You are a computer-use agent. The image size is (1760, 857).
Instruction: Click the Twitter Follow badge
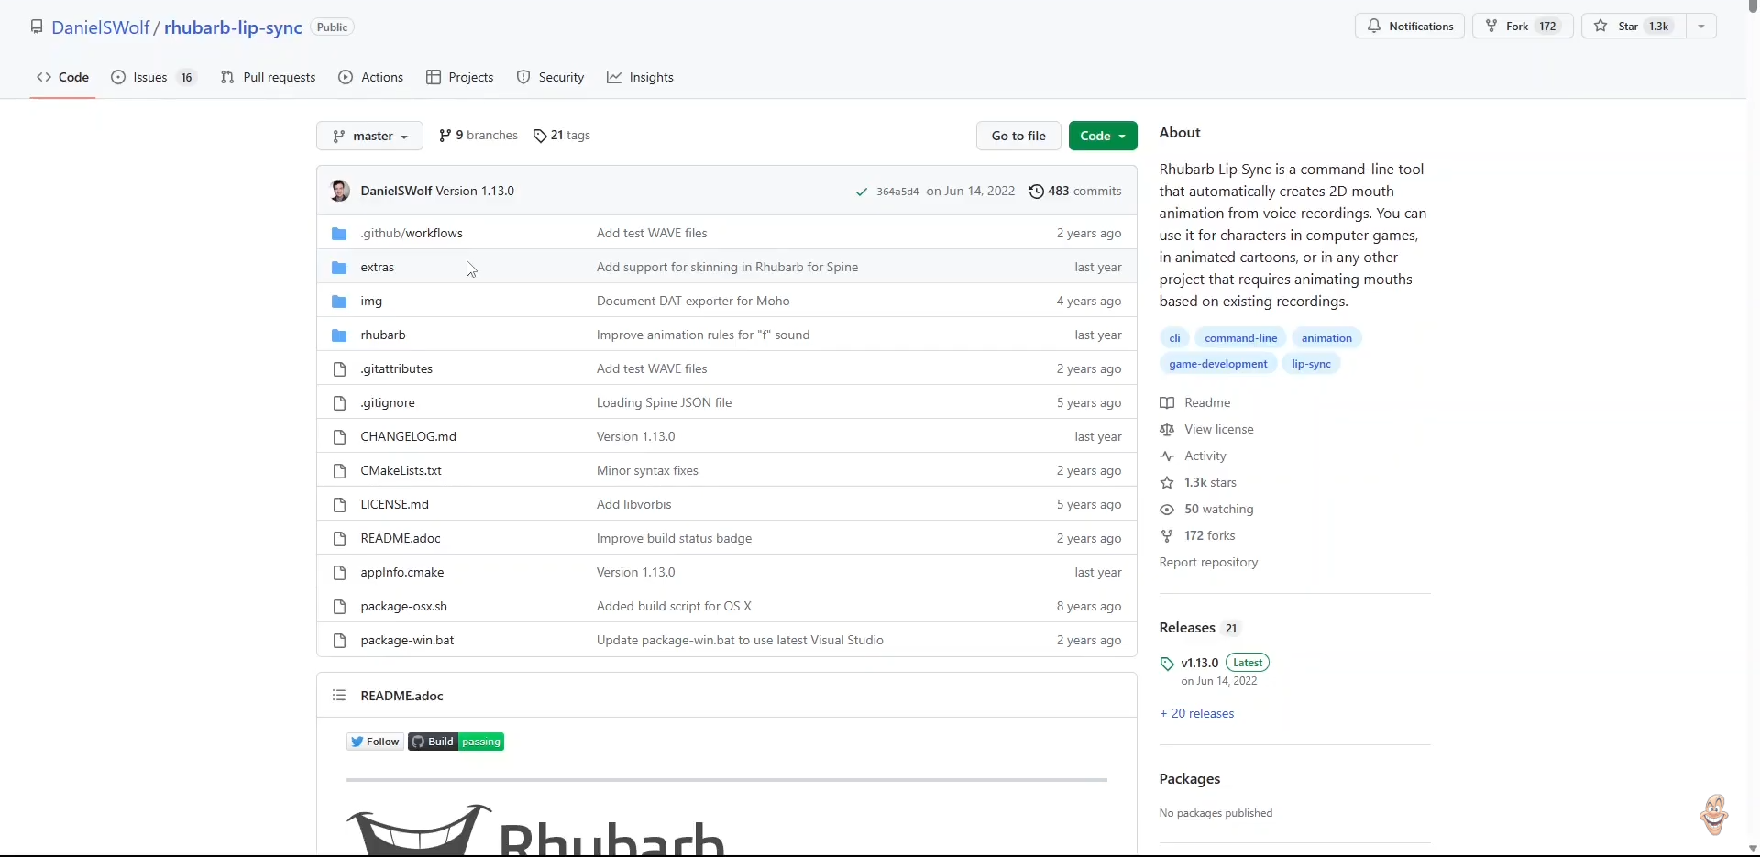[375, 742]
